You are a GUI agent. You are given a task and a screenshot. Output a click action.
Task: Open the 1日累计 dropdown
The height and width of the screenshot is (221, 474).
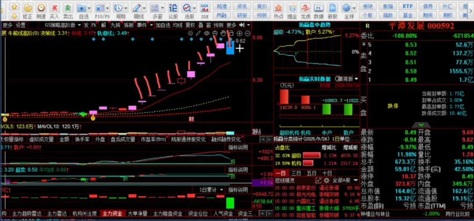click(x=211, y=190)
